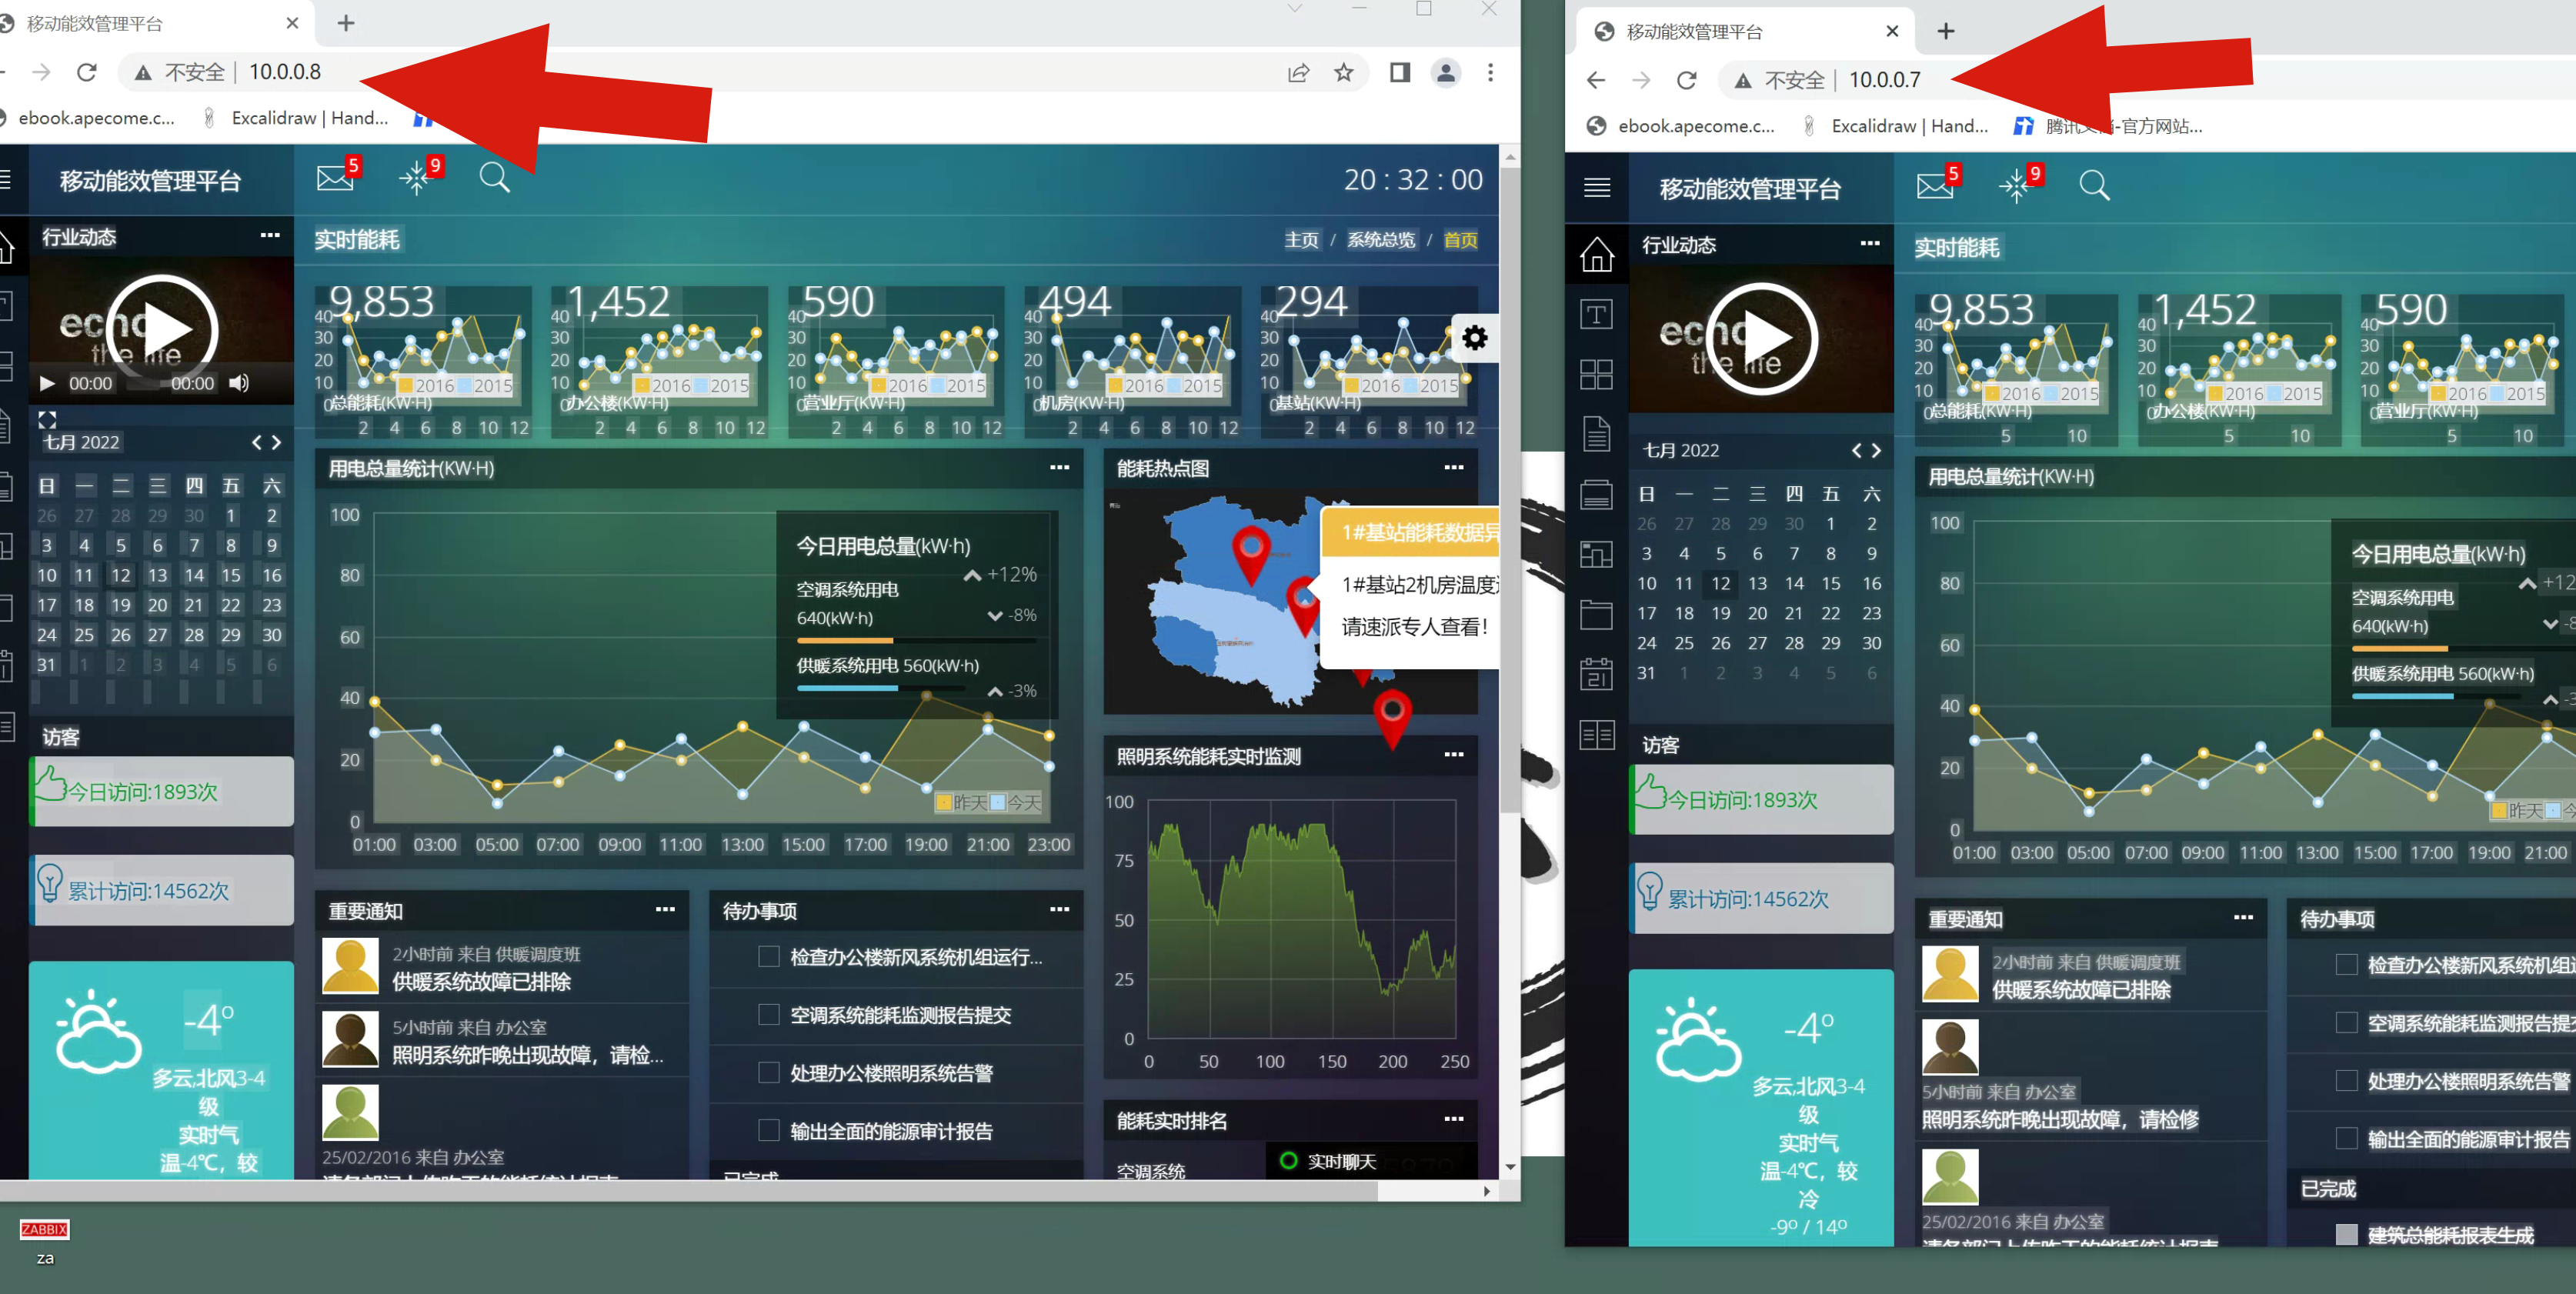Click the home icon in right sidebar
Screen dimensions: 2576x1294
point(1596,254)
